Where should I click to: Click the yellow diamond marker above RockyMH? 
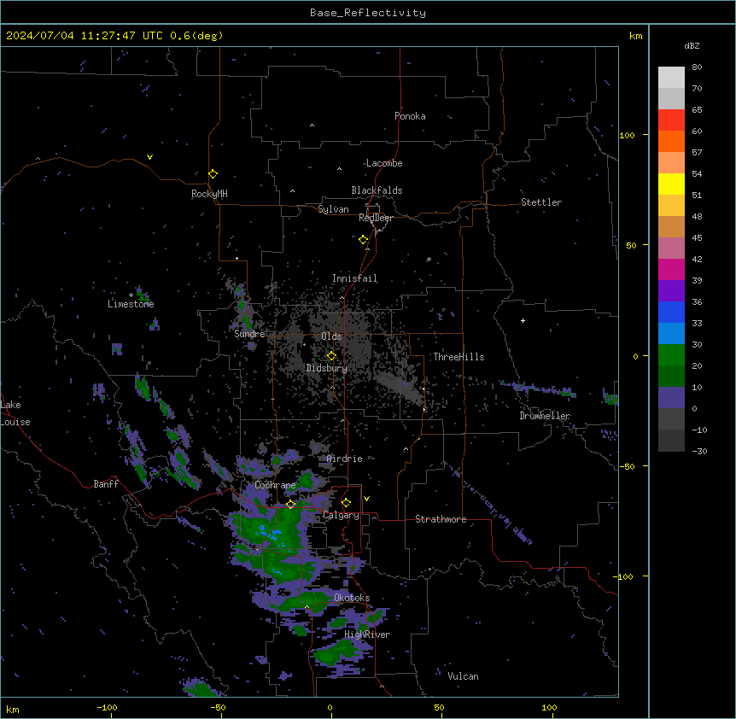click(x=213, y=174)
